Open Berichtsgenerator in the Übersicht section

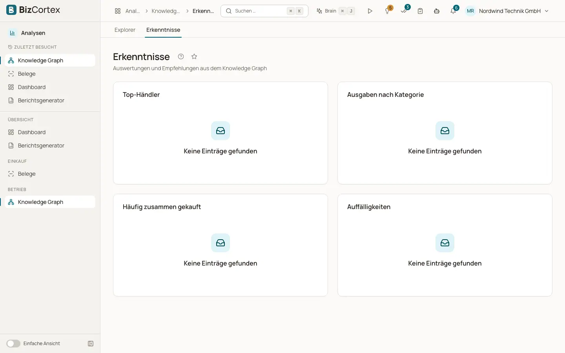coord(50,146)
